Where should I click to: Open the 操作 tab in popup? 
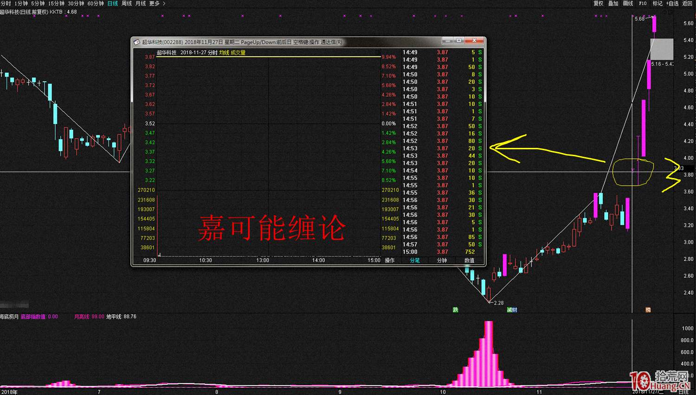click(x=390, y=261)
